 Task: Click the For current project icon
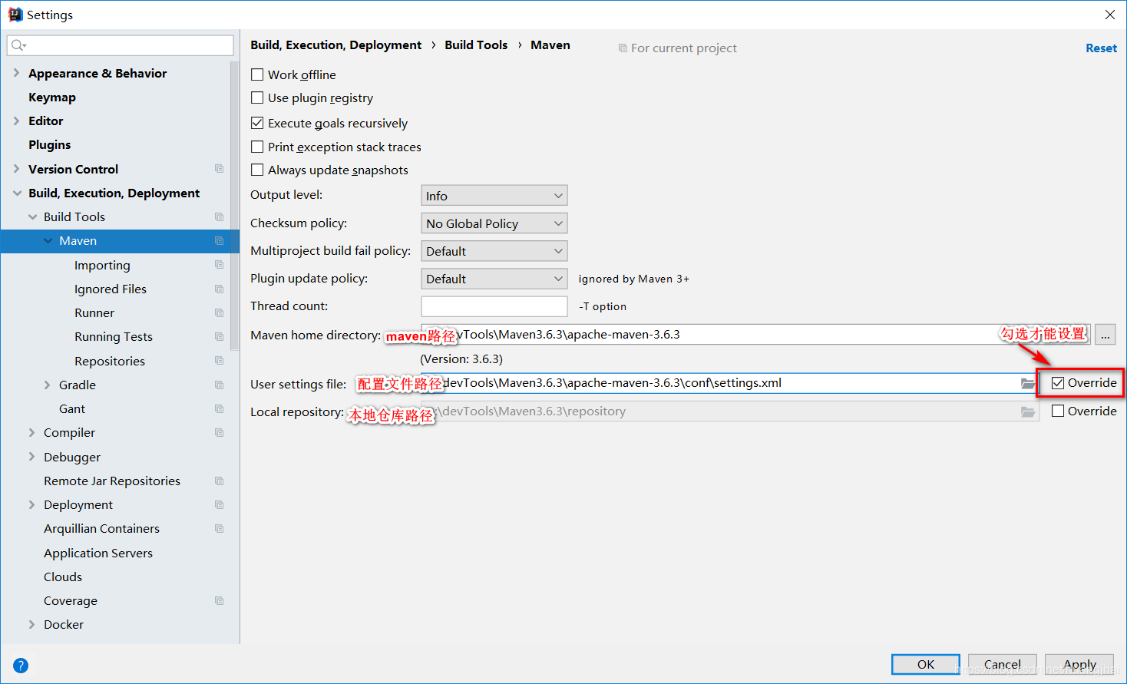pyautogui.click(x=623, y=48)
